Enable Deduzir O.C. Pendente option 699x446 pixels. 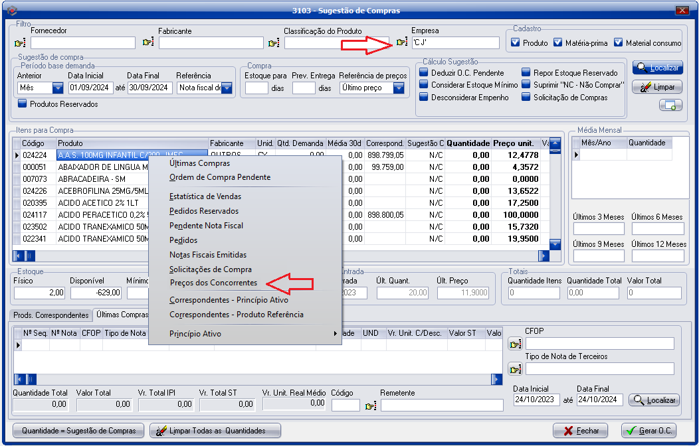[424, 72]
